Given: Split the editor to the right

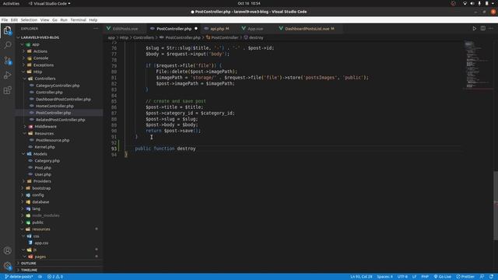Looking at the screenshot, I should 482,29.
